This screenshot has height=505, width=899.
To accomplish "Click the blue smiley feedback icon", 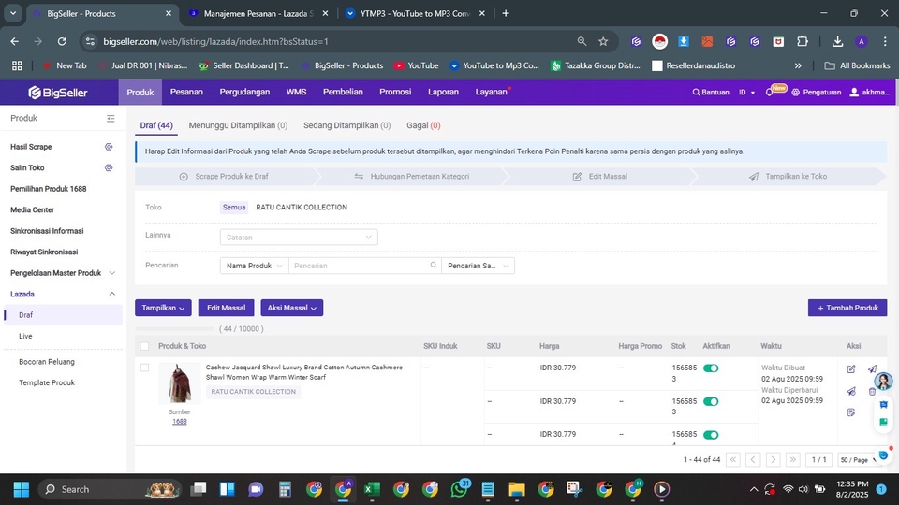I will [883, 455].
